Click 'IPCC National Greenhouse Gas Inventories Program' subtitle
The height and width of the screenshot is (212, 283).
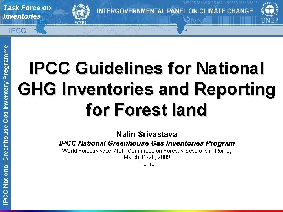pyautogui.click(x=147, y=143)
